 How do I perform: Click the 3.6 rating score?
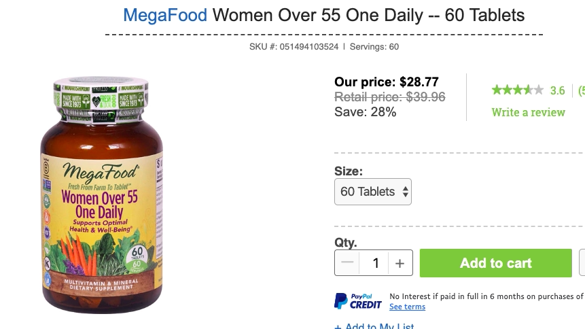[557, 90]
